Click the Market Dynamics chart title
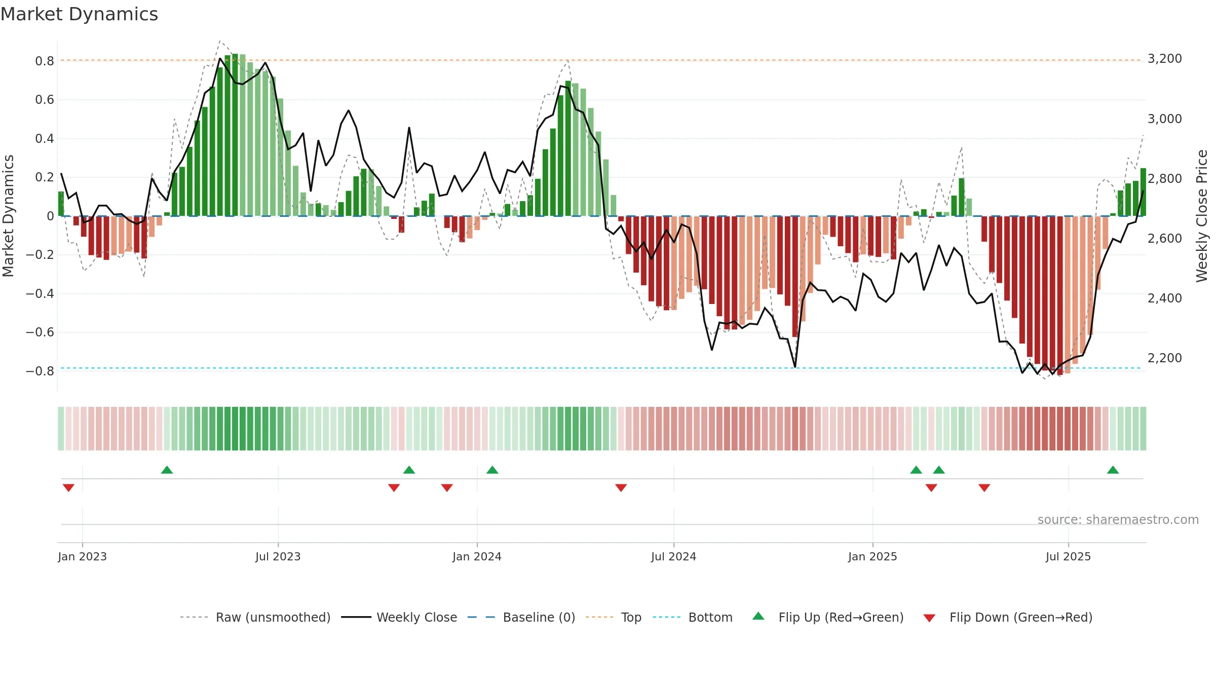 [x=80, y=14]
